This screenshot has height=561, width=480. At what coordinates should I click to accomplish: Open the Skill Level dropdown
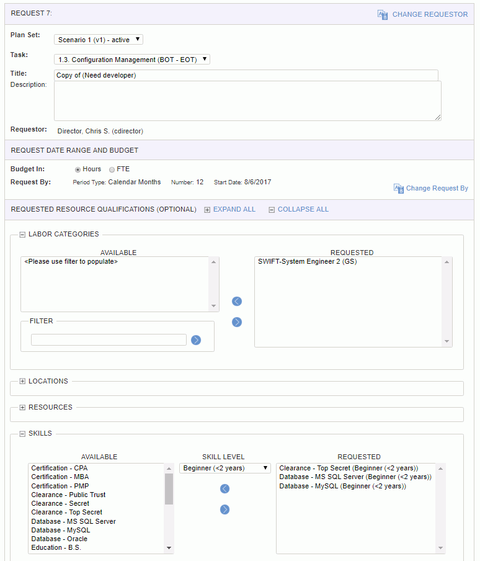click(x=225, y=468)
